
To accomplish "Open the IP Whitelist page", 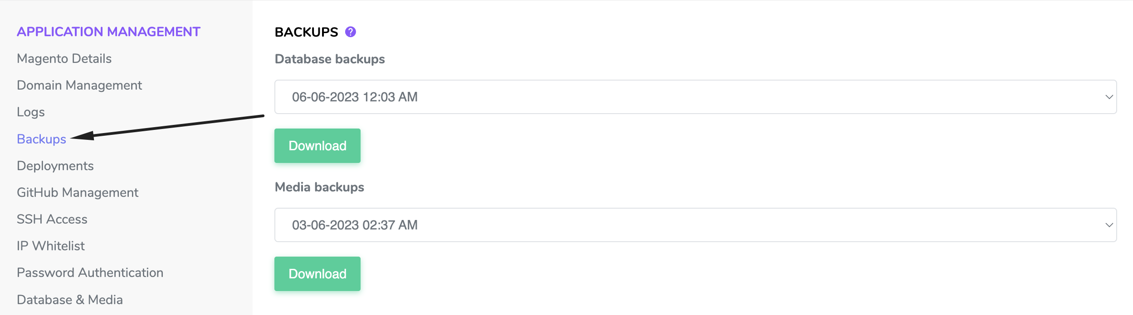I will point(51,246).
